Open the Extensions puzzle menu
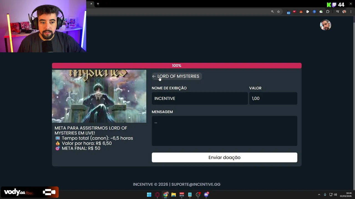 tap(328, 12)
